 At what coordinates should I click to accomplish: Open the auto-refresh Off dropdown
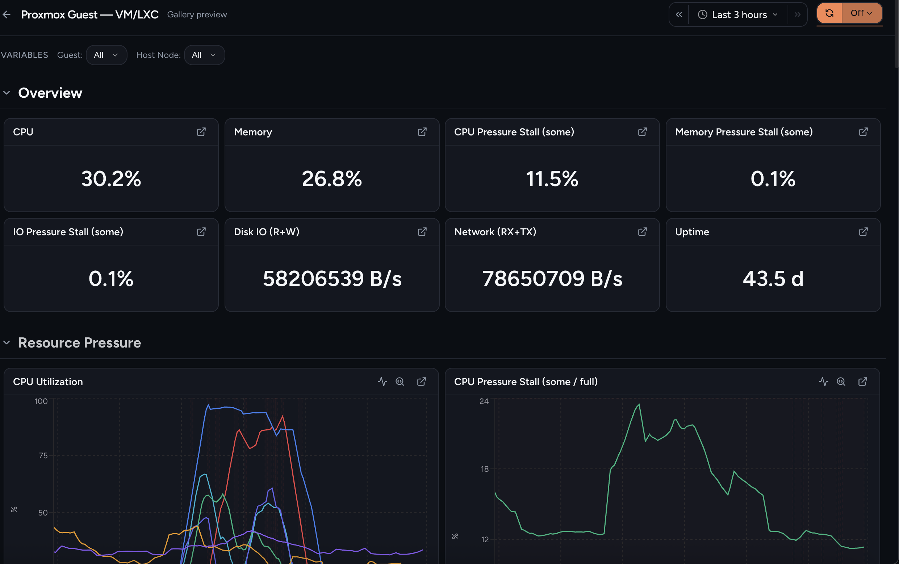[x=862, y=13]
